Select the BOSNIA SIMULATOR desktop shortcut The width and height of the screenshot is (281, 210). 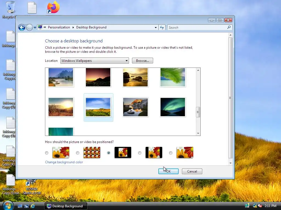[x=32, y=187]
